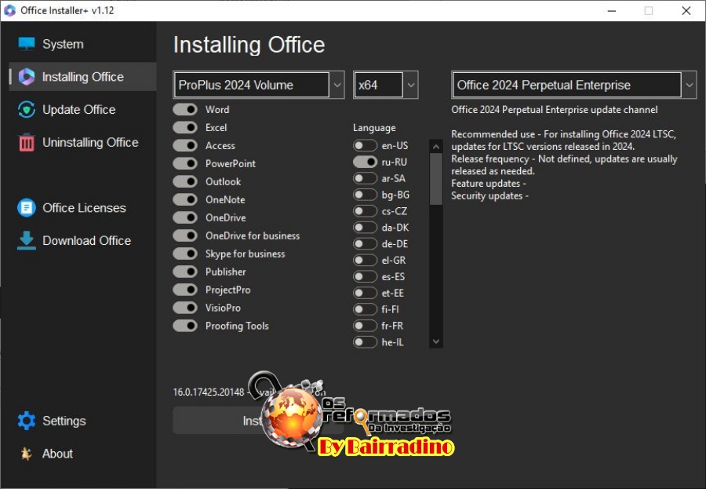Click the About icon
The height and width of the screenshot is (489, 706).
pyautogui.click(x=26, y=454)
